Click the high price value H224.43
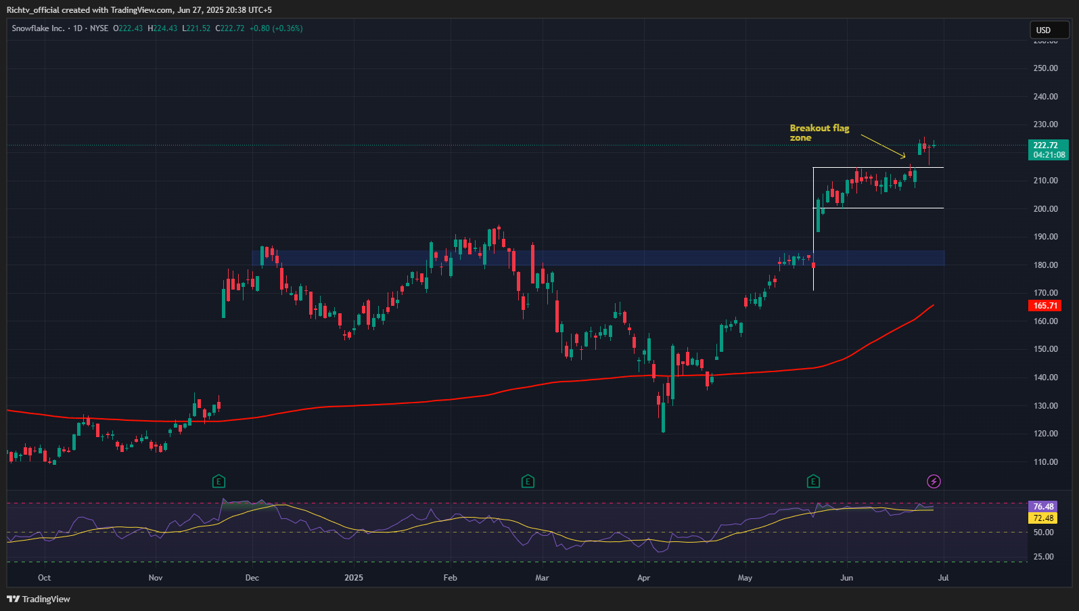This screenshot has height=611, width=1079. pos(162,28)
